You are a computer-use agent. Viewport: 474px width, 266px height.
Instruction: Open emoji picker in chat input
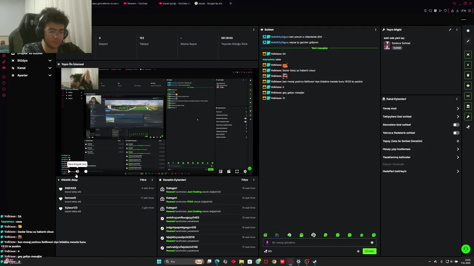click(372, 243)
